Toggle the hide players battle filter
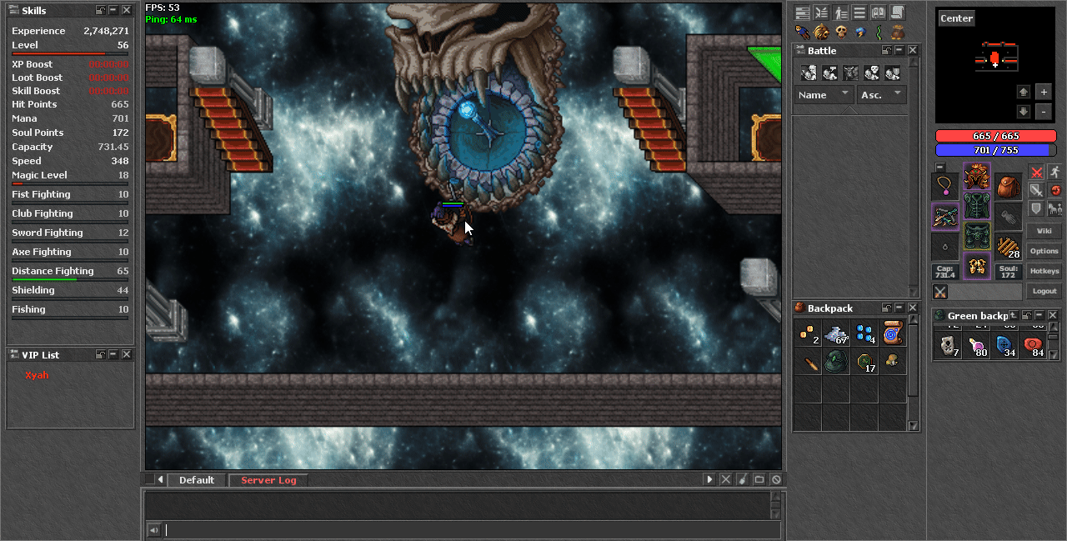This screenshot has width=1067, height=541. (x=809, y=73)
